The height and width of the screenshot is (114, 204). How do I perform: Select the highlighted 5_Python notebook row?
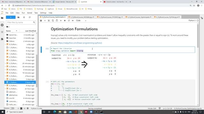click(20, 82)
